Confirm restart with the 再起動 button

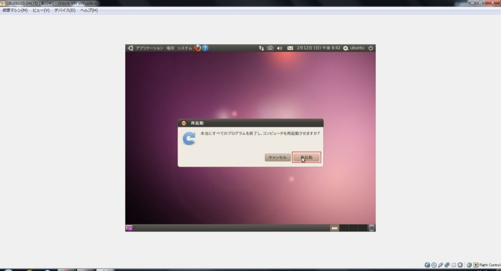click(306, 157)
